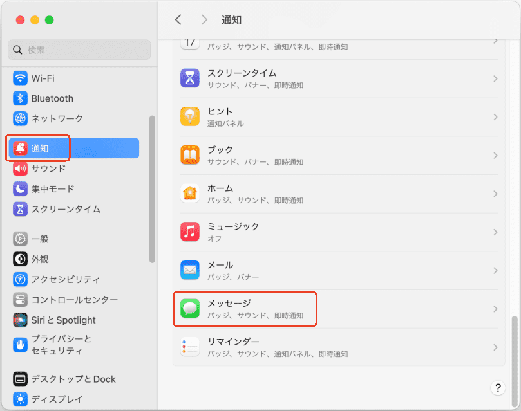Click the ブック app icon

click(190, 155)
